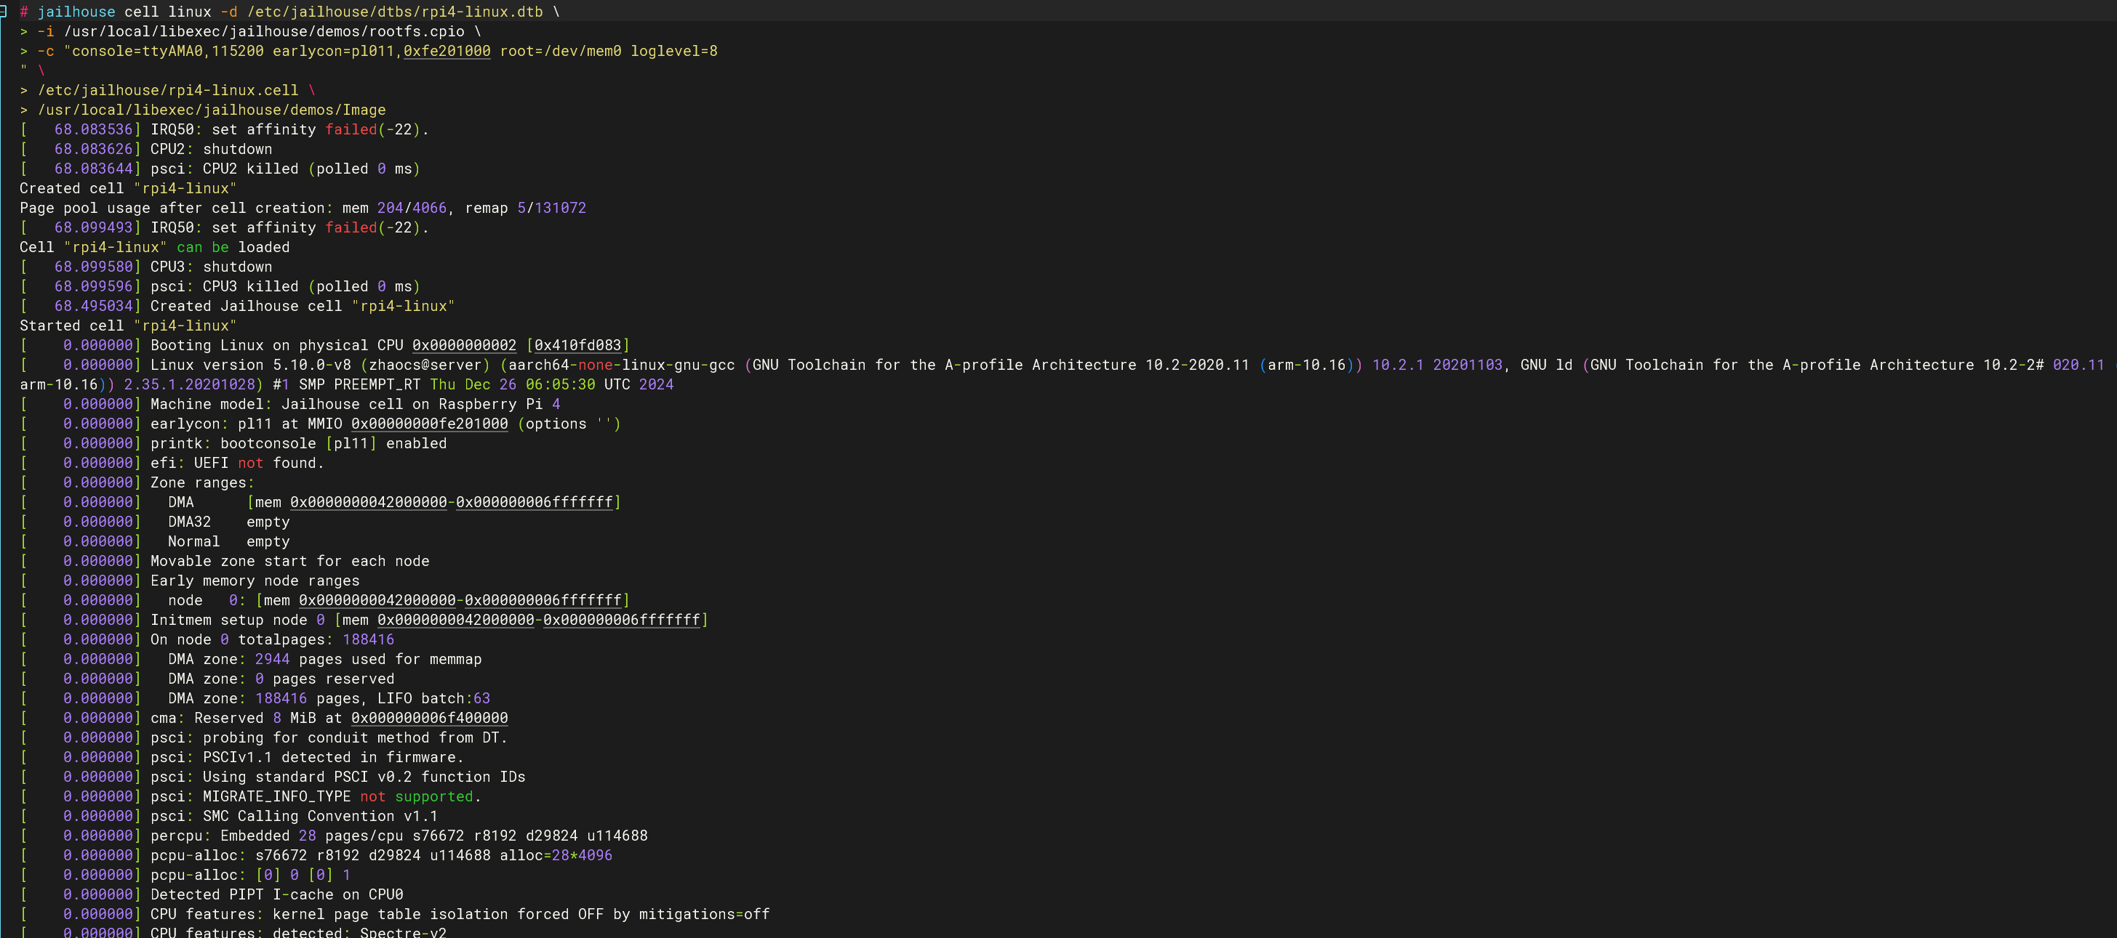Click the "DMA32 empty" row
Viewport: 2117px width, 938px height.
(x=228, y=522)
